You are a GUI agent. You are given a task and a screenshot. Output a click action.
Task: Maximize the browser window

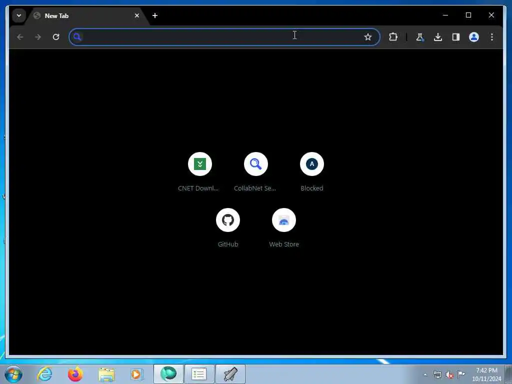[x=468, y=15]
